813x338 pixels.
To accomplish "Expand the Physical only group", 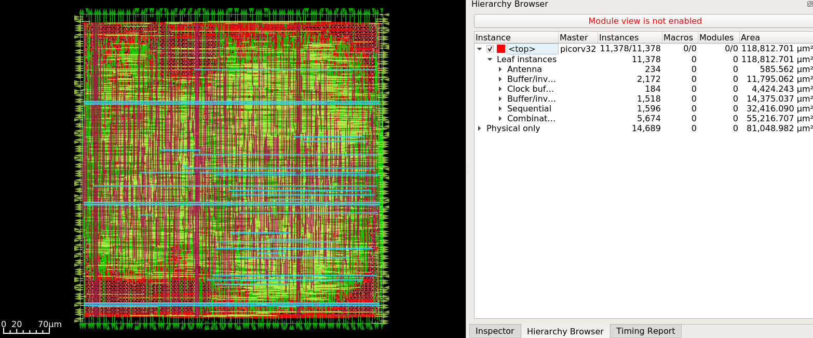I will 479,129.
